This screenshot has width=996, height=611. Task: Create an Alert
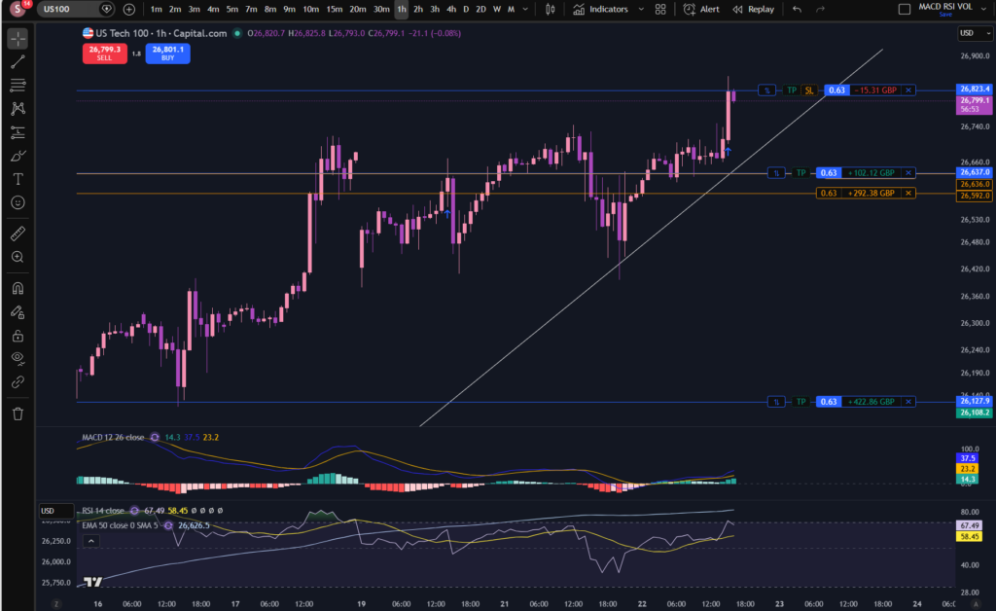click(x=701, y=10)
